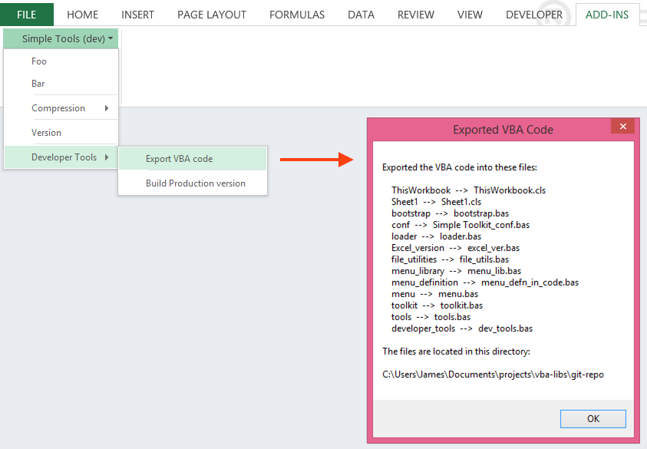
Task: Switch to the HOME ribbon tab
Action: click(82, 14)
